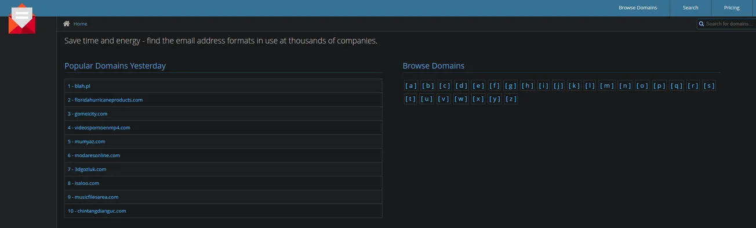Browse domains starting with [b]
This screenshot has width=756, height=228.
(428, 86)
